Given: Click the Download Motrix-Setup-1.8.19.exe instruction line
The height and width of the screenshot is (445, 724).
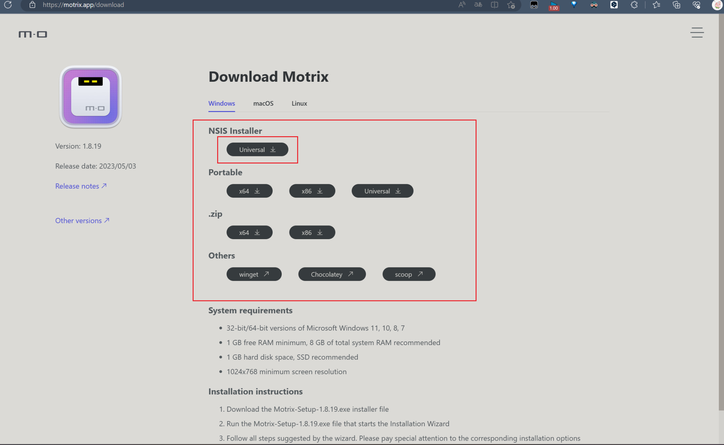Looking at the screenshot, I should [307, 409].
